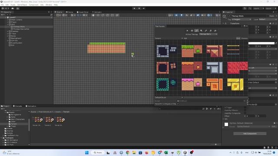
Task: Select the Scale tool in Scene toolbar
Action: [108, 15]
